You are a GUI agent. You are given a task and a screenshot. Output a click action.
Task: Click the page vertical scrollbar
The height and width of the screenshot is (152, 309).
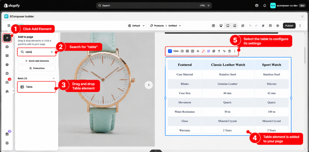(305, 55)
